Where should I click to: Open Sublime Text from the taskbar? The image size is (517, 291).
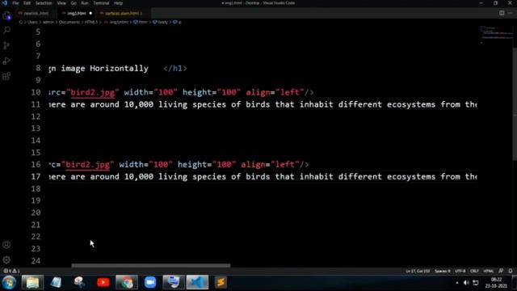tap(221, 282)
